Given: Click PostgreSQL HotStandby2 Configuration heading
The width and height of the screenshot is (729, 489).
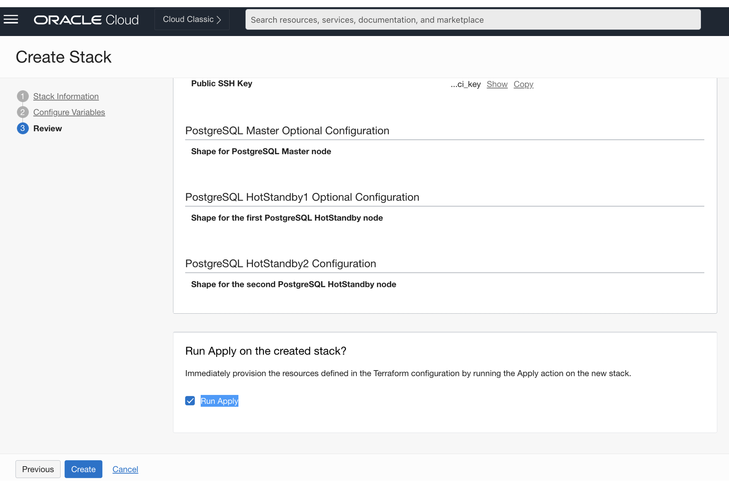Looking at the screenshot, I should coord(280,263).
